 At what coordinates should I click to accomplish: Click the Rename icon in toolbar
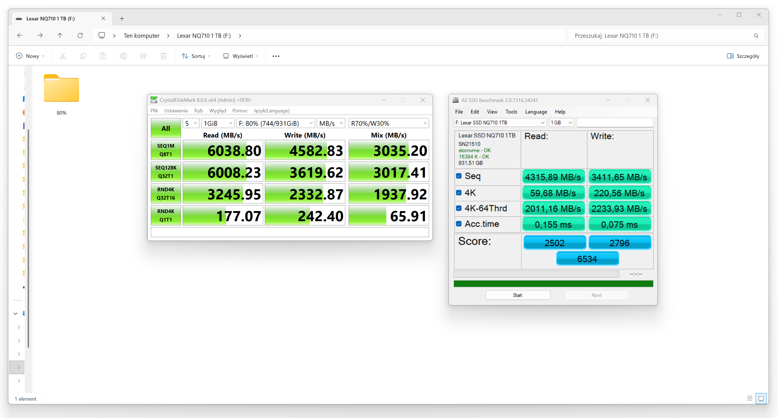pos(123,56)
